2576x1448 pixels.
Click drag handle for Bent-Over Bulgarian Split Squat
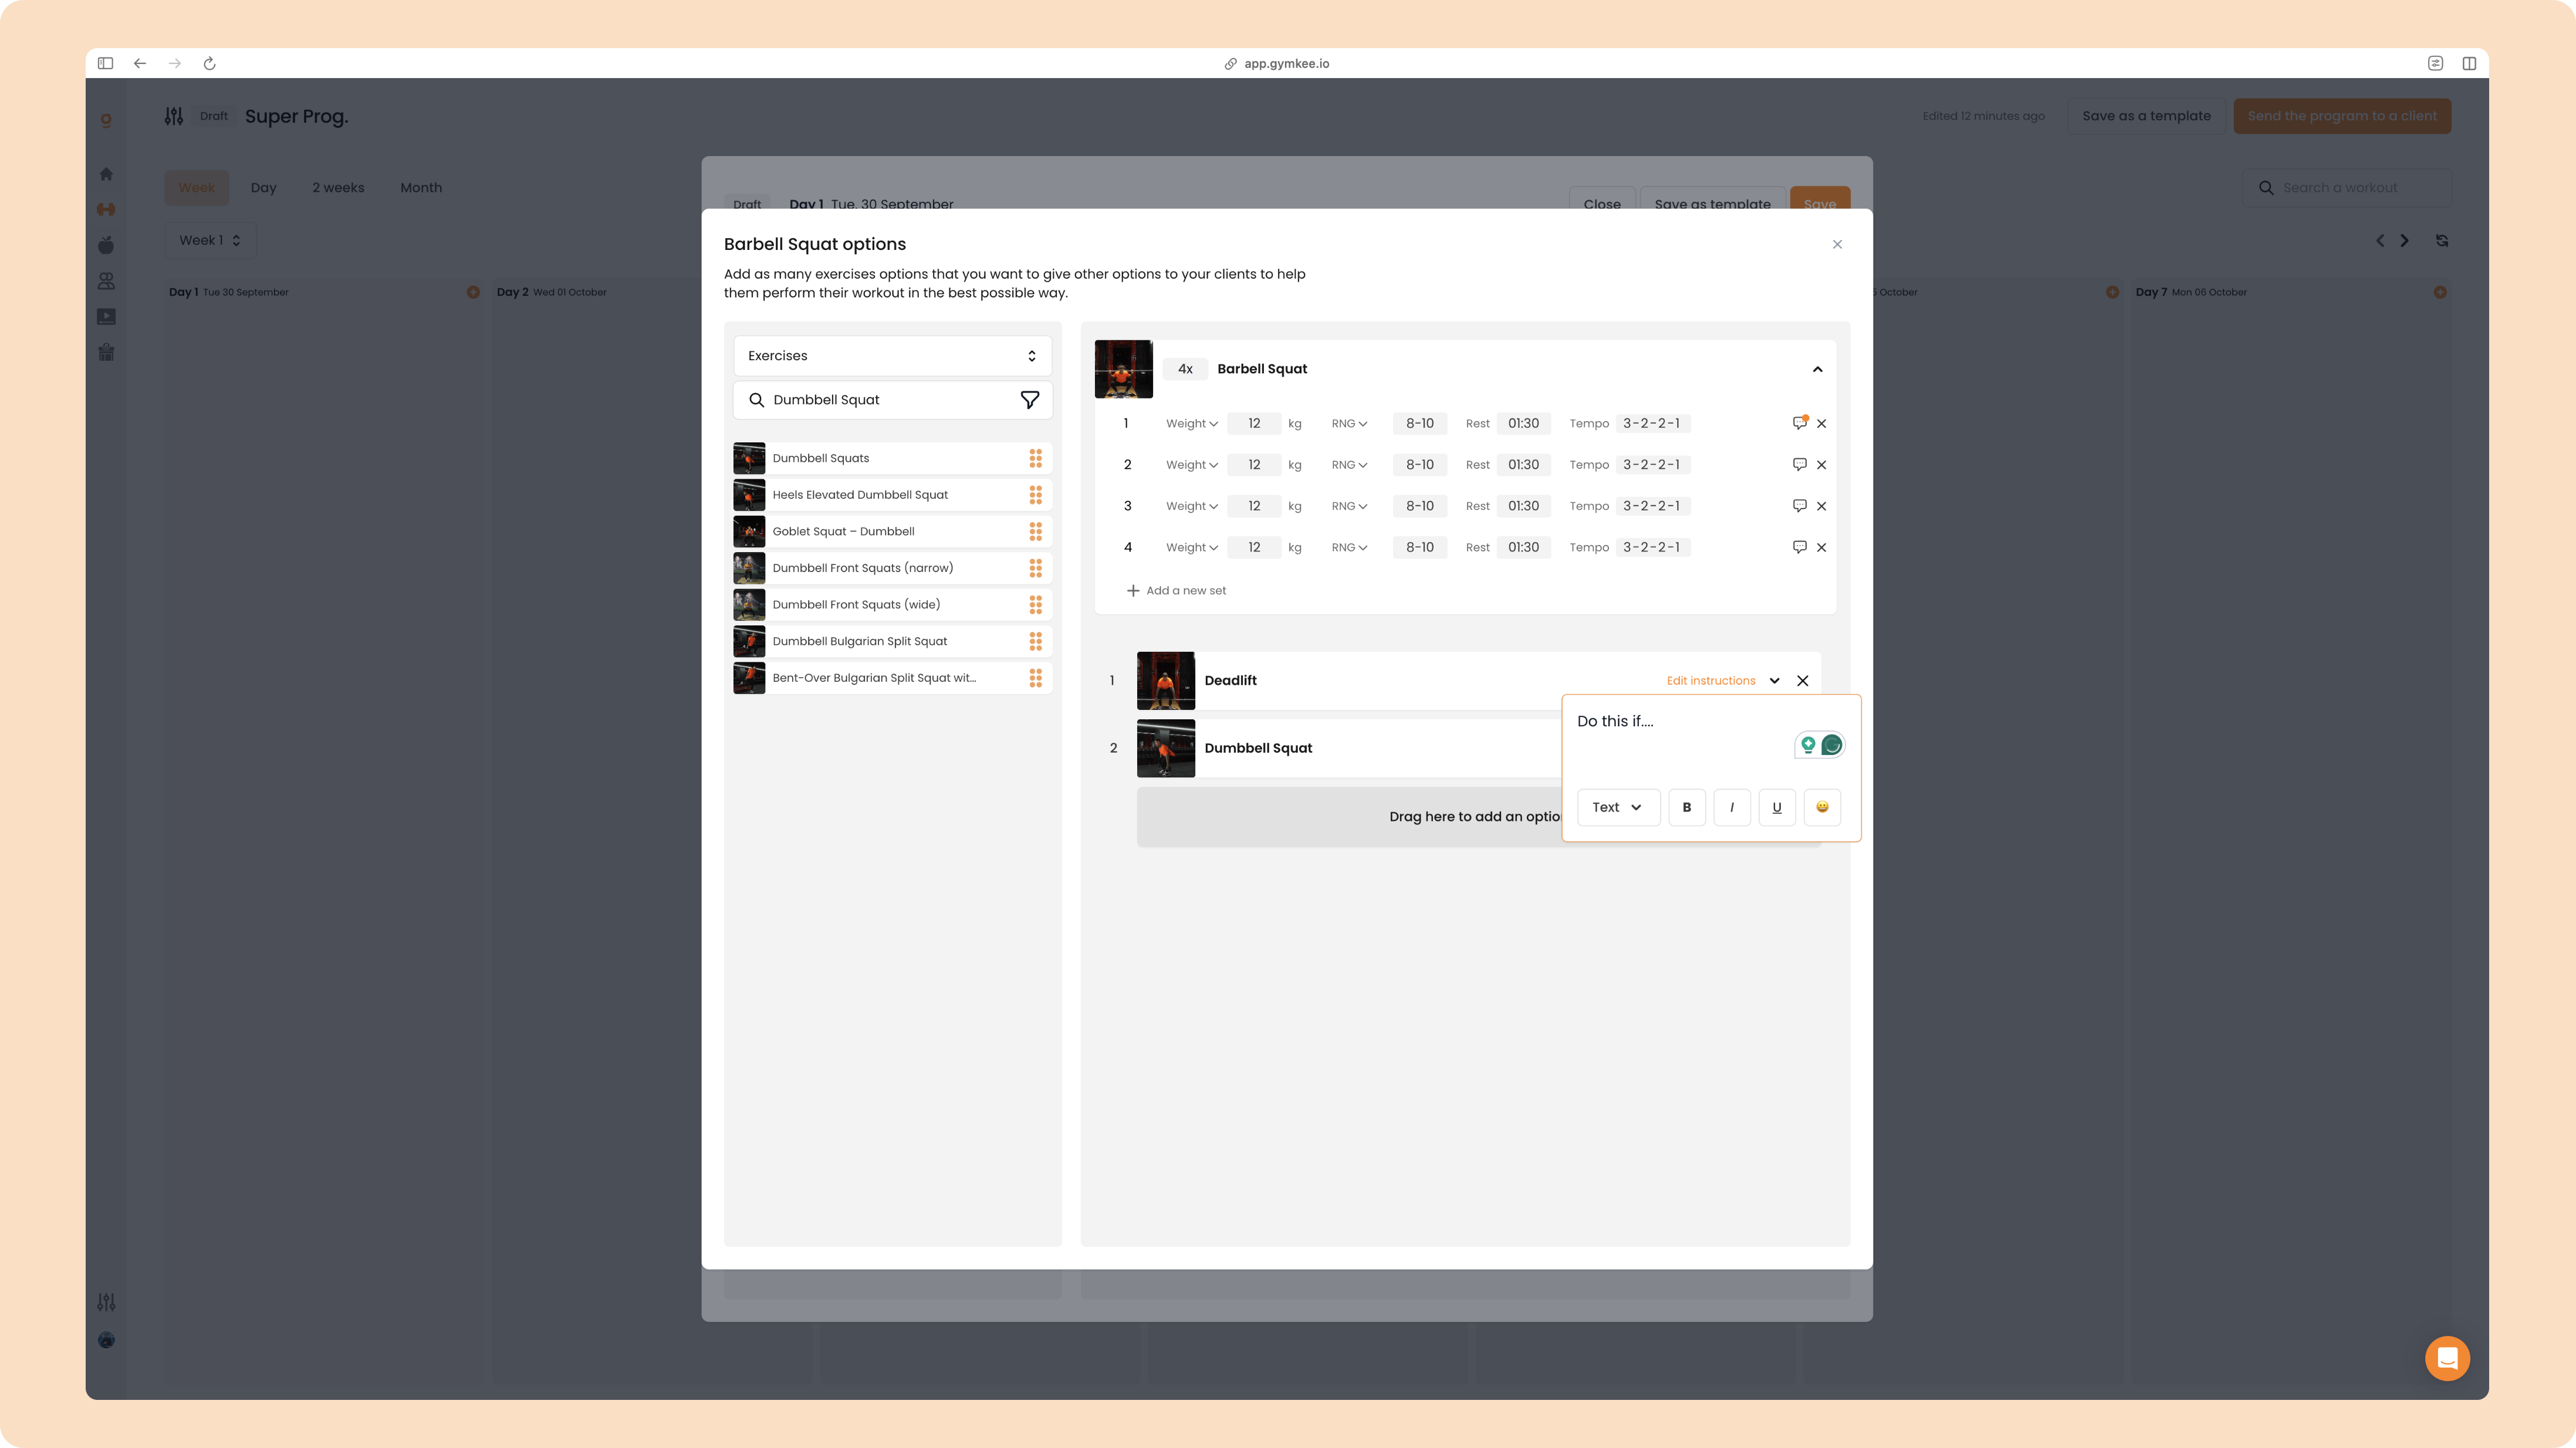point(1035,678)
